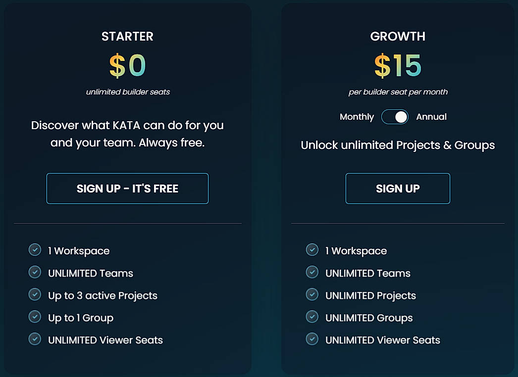Click the SIGN UP - IT'S FREE button
This screenshot has height=377, width=518.
[127, 188]
